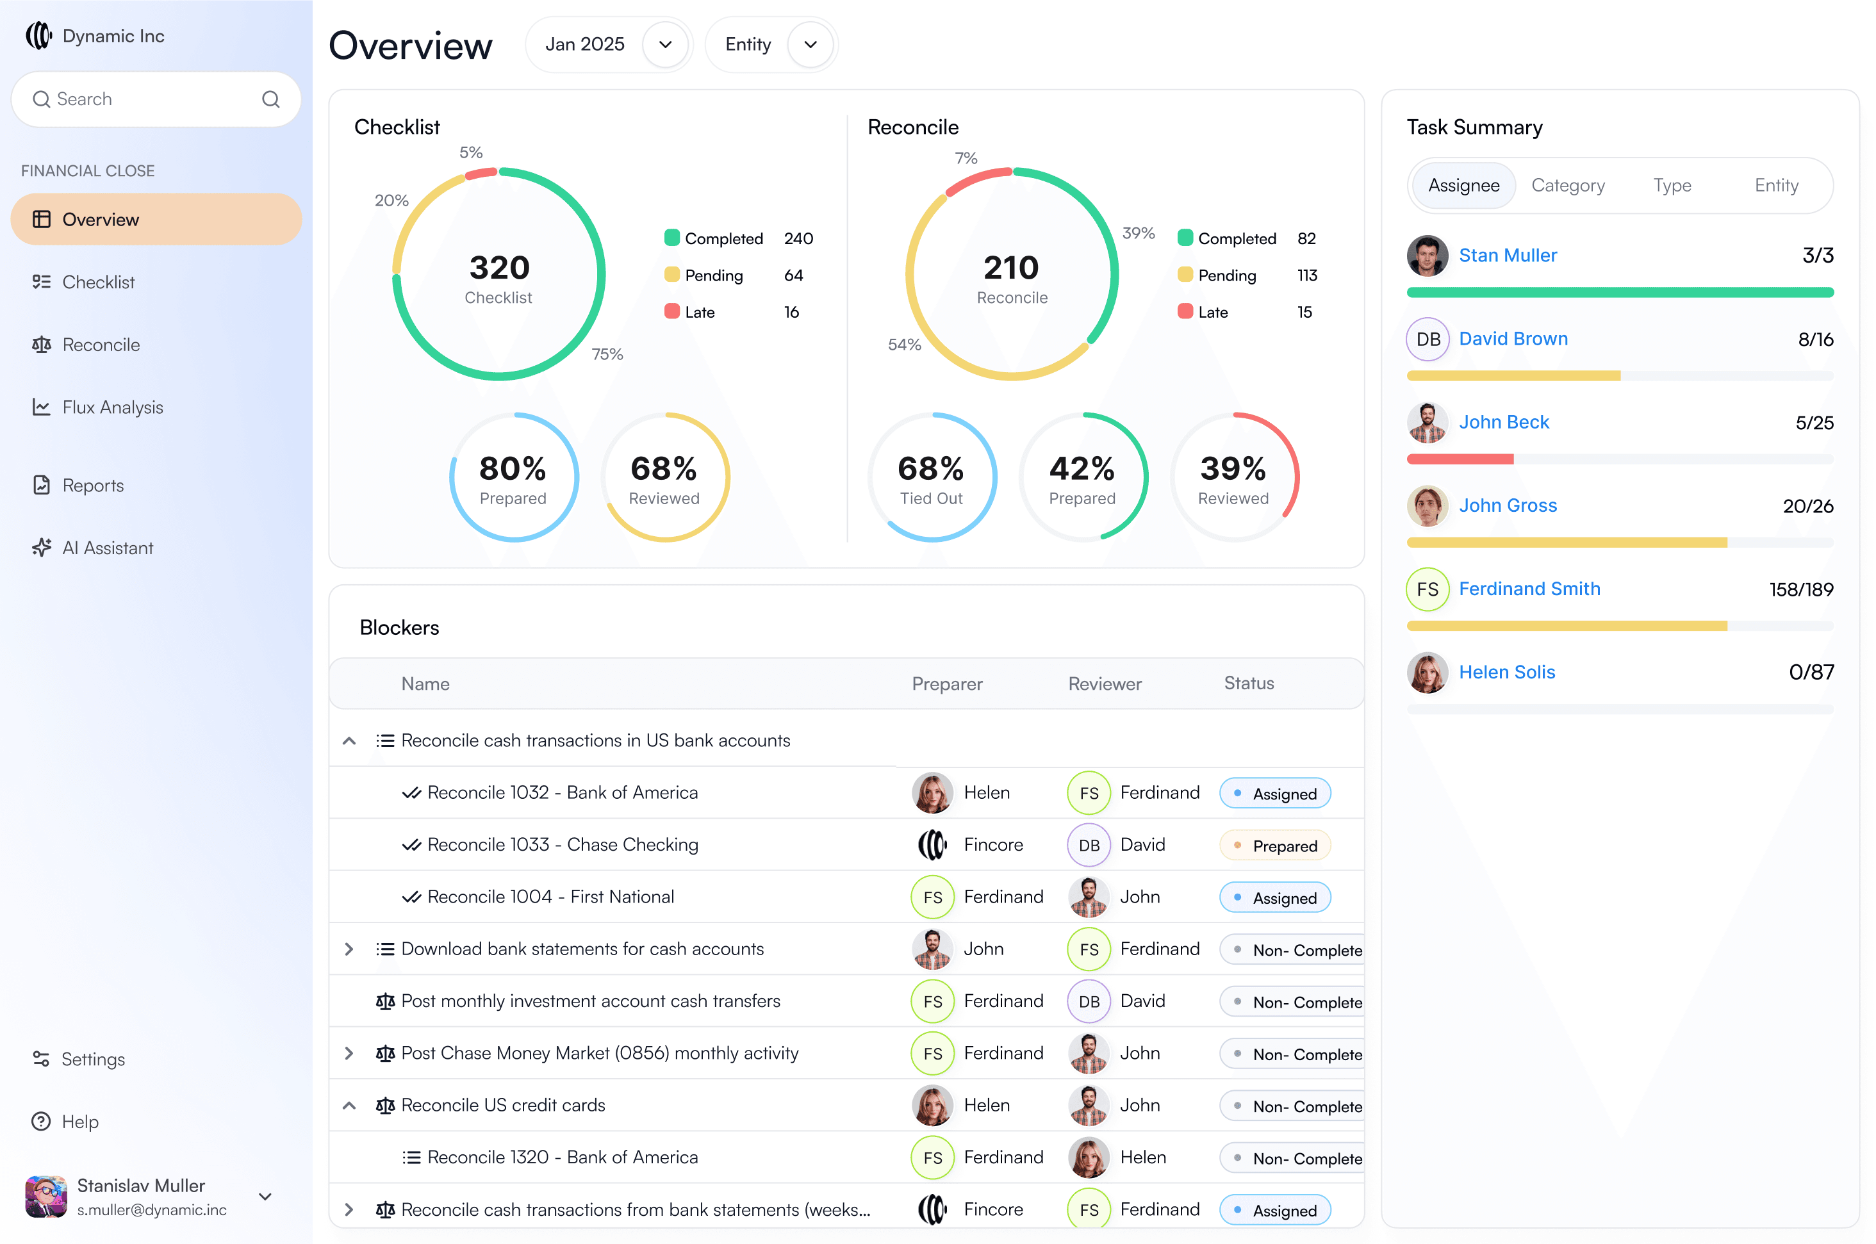Click Helen preparer avatar in Reconcile 1032 row

(x=932, y=792)
